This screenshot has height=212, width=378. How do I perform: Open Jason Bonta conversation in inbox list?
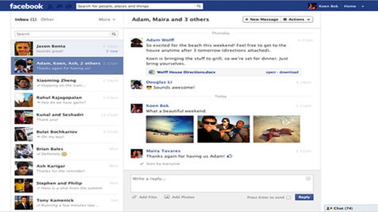[x=67, y=49]
